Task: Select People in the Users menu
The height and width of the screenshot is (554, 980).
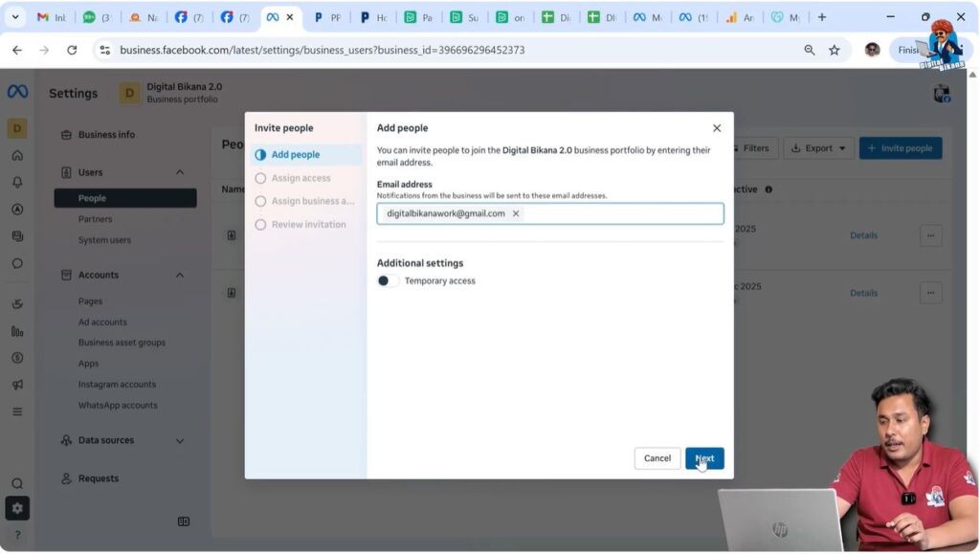Action: point(125,198)
